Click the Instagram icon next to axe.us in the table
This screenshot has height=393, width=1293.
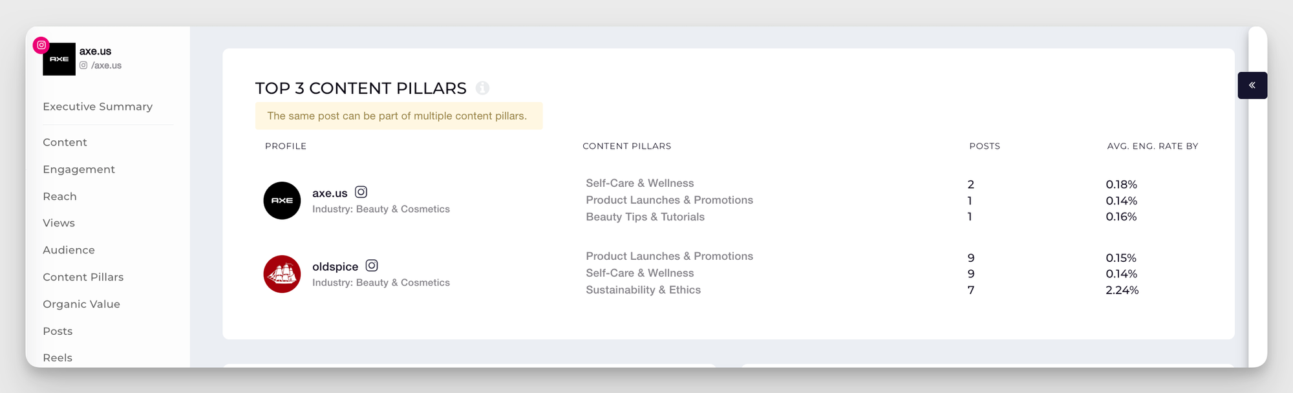(x=361, y=192)
